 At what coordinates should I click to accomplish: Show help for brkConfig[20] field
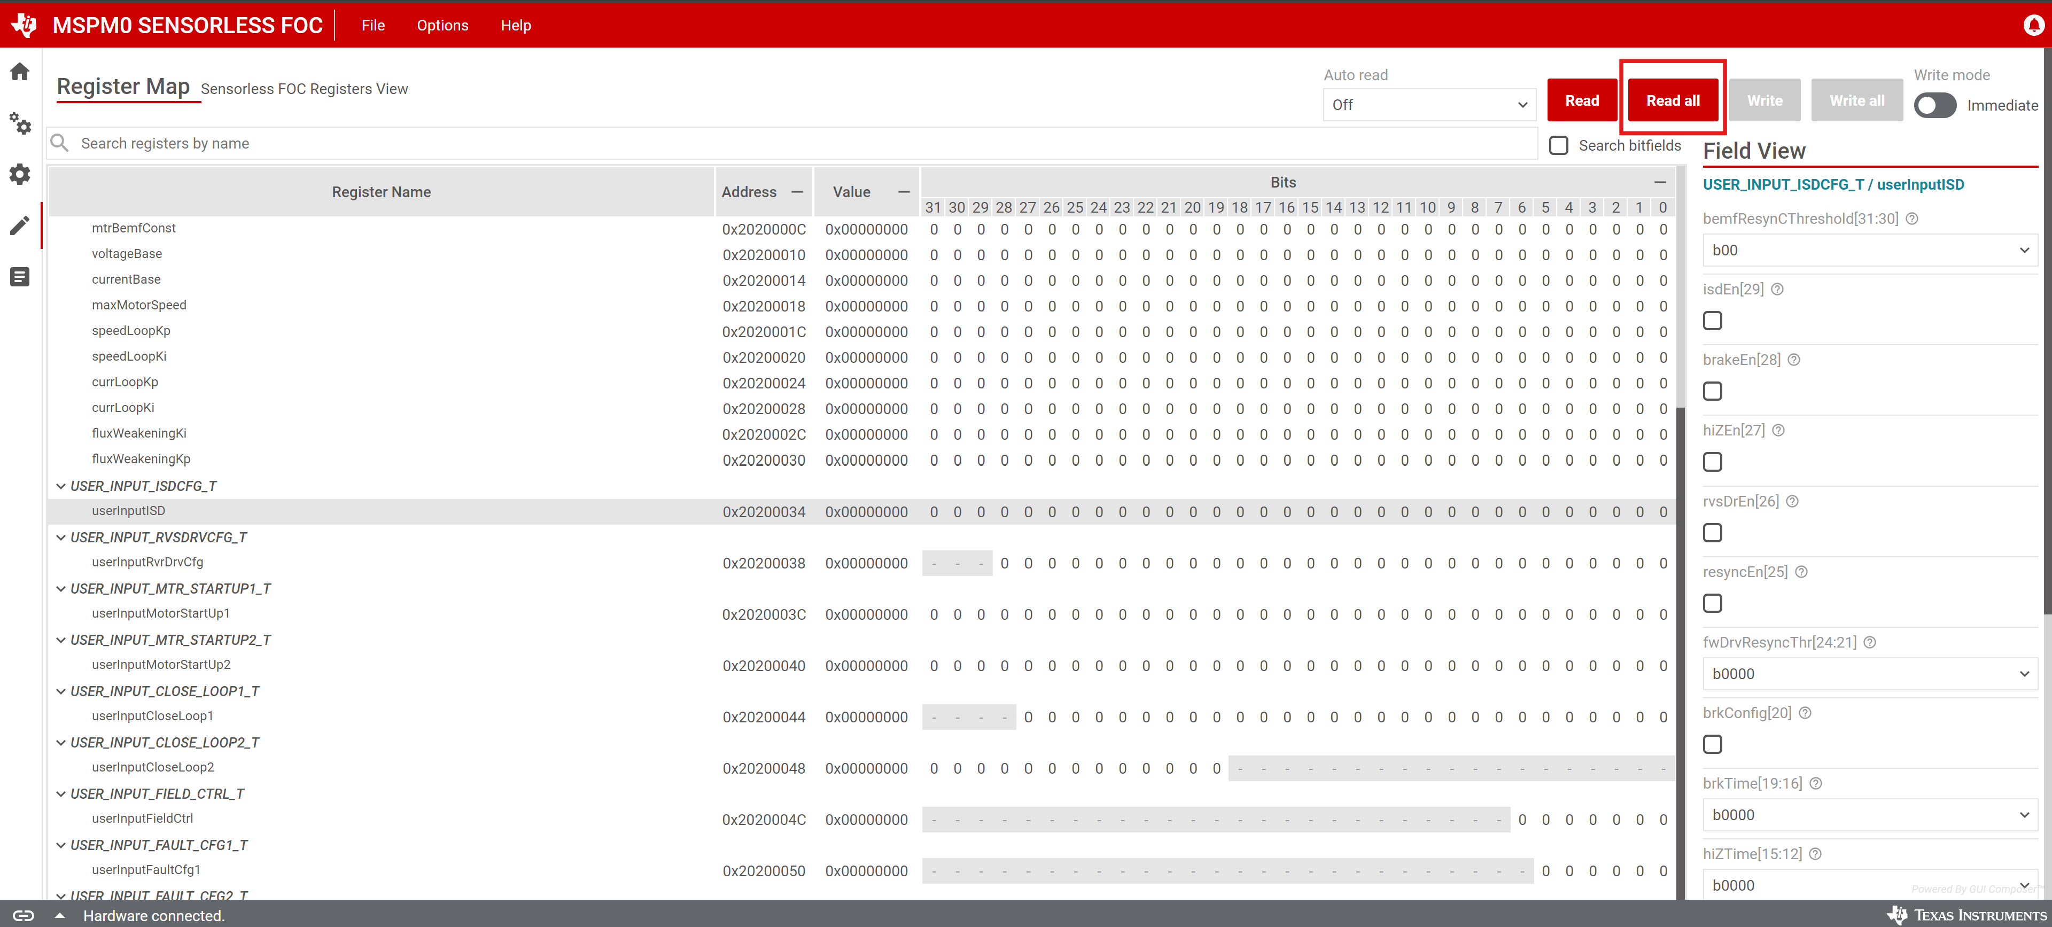1805,713
